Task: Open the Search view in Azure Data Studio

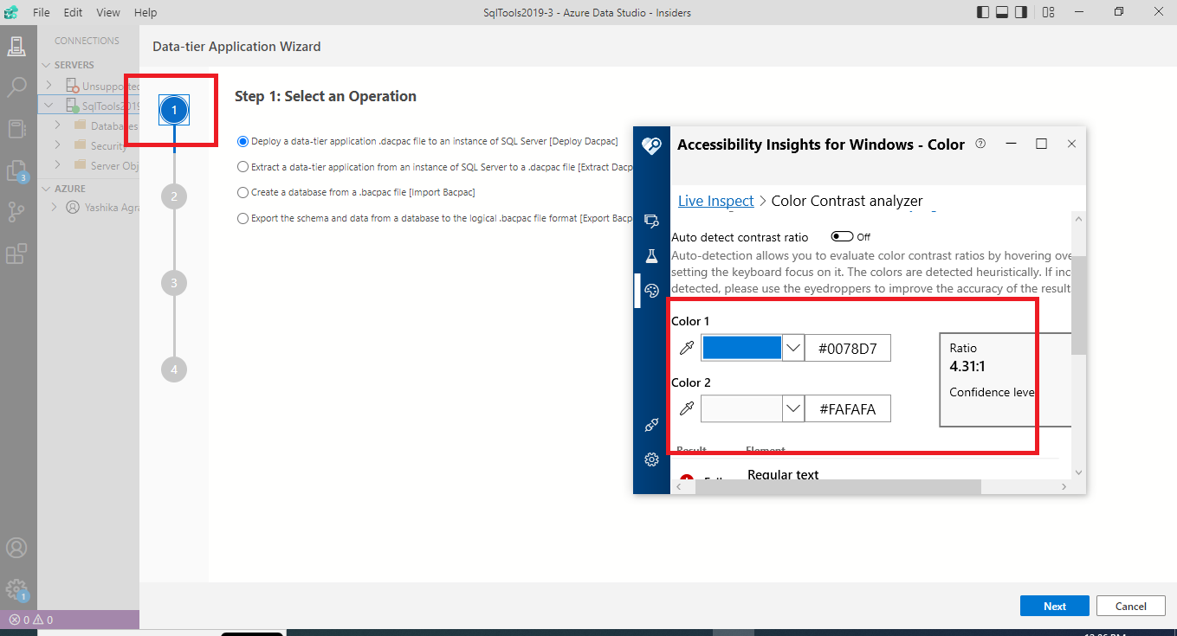Action: [18, 87]
